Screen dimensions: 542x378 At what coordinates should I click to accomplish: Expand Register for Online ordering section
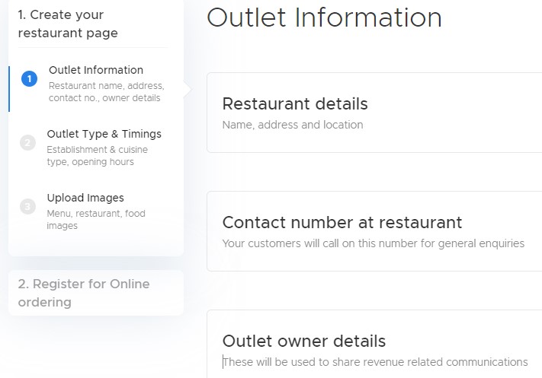pyautogui.click(x=96, y=293)
